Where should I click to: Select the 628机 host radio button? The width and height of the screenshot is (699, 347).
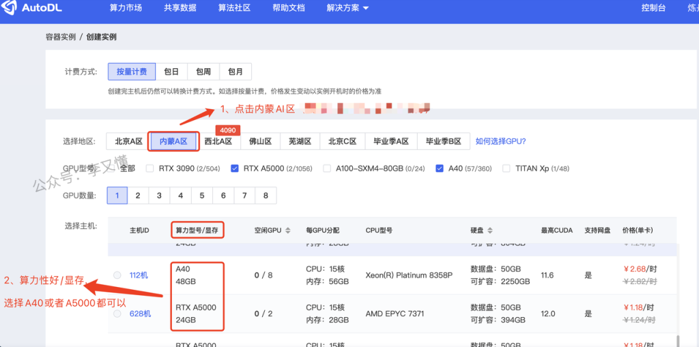pyautogui.click(x=117, y=314)
